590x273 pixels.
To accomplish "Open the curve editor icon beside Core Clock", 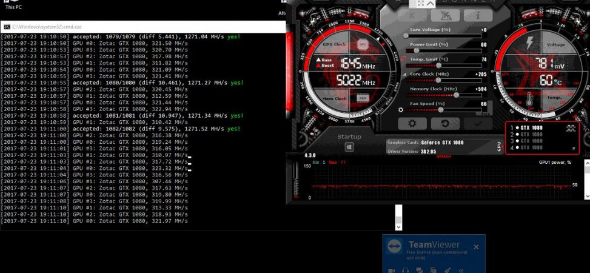I will pyautogui.click(x=404, y=75).
